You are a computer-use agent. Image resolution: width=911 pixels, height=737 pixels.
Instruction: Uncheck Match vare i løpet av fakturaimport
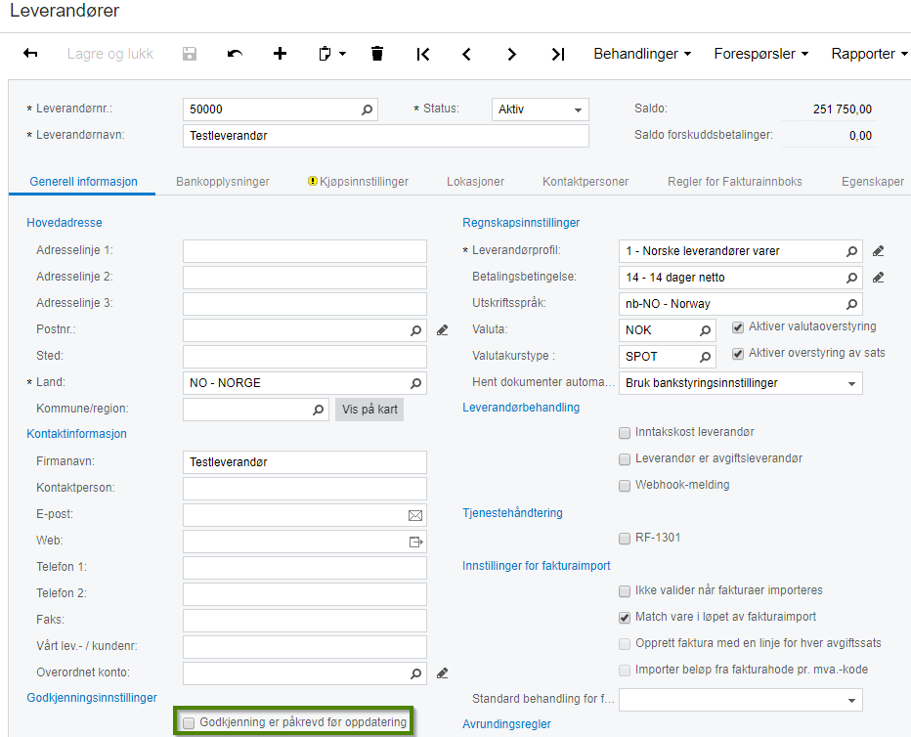[625, 617]
